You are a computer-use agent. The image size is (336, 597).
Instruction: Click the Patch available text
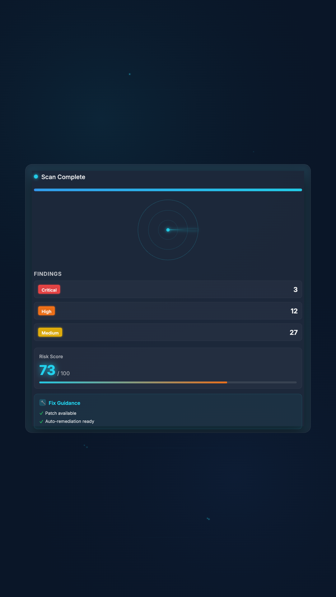tap(61, 413)
